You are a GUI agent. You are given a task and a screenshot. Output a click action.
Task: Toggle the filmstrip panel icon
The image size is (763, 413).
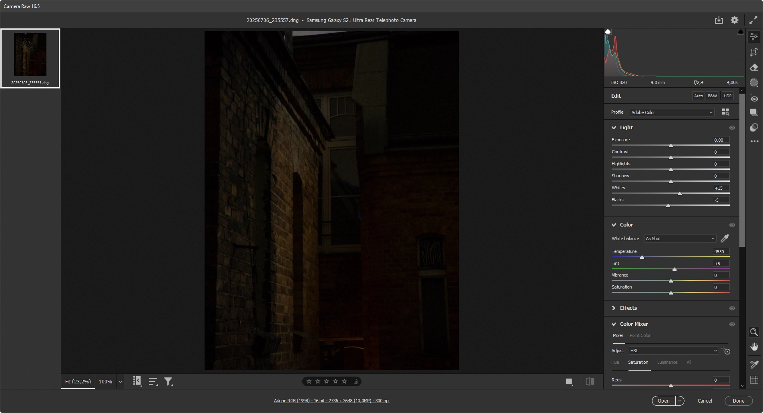click(x=137, y=381)
